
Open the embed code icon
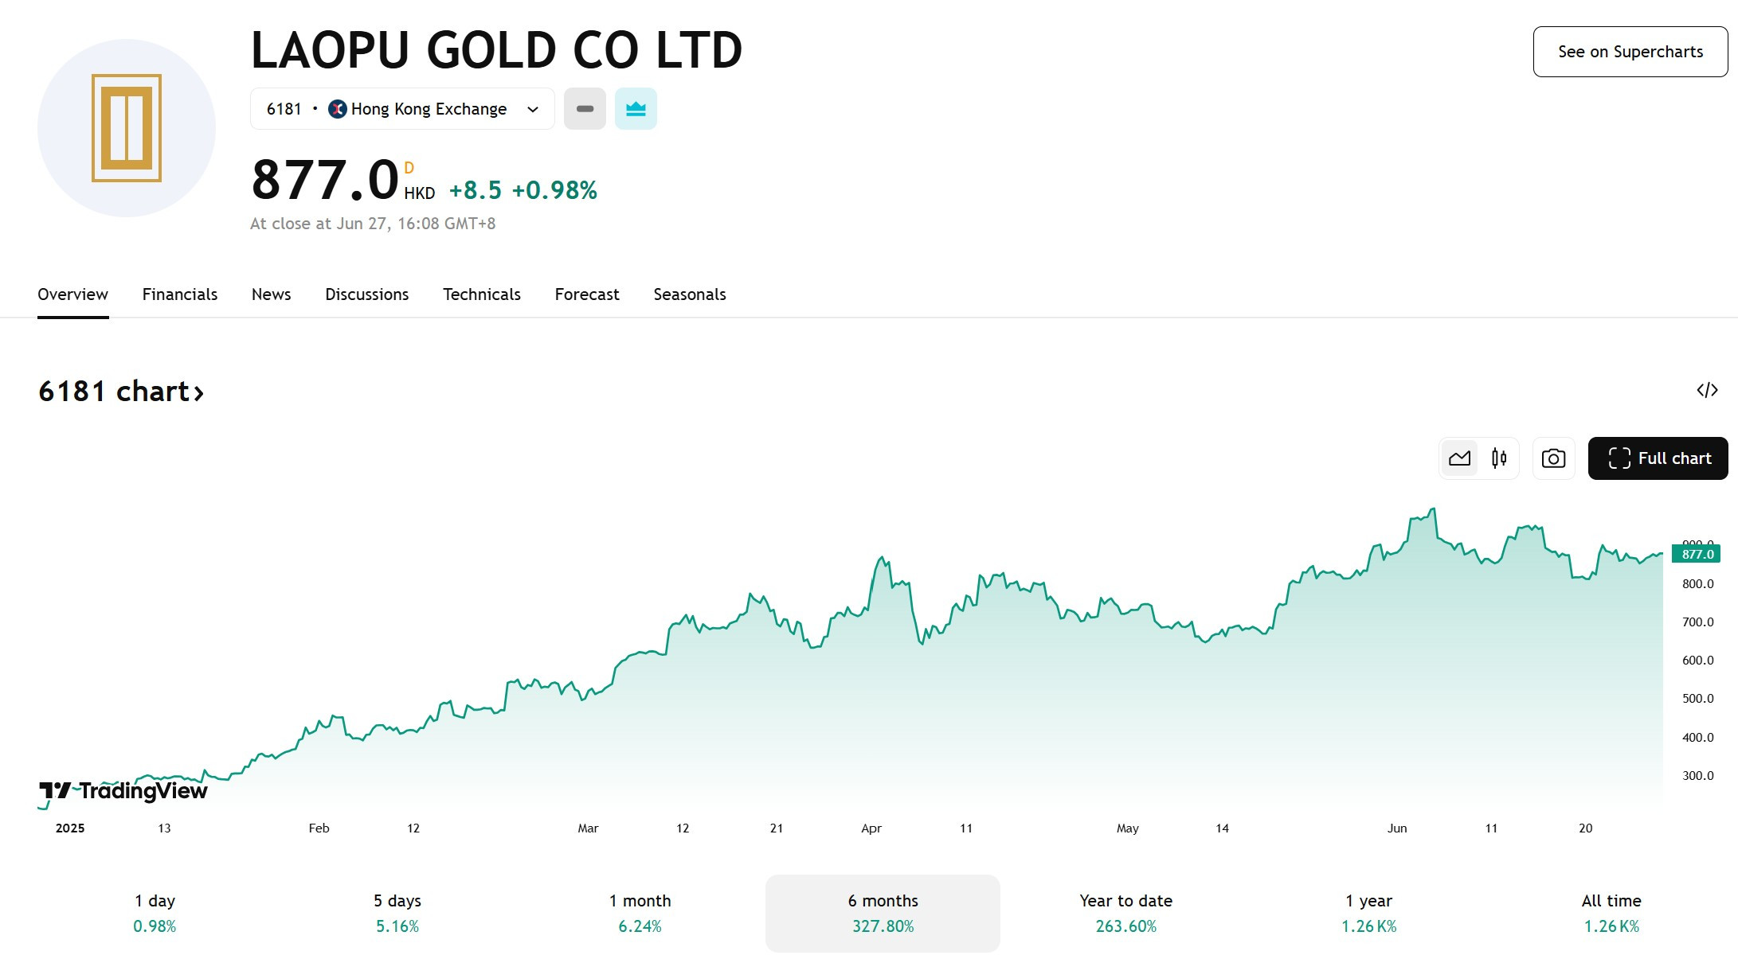1707,390
